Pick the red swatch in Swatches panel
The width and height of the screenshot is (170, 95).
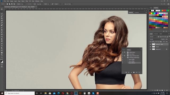click(x=150, y=13)
